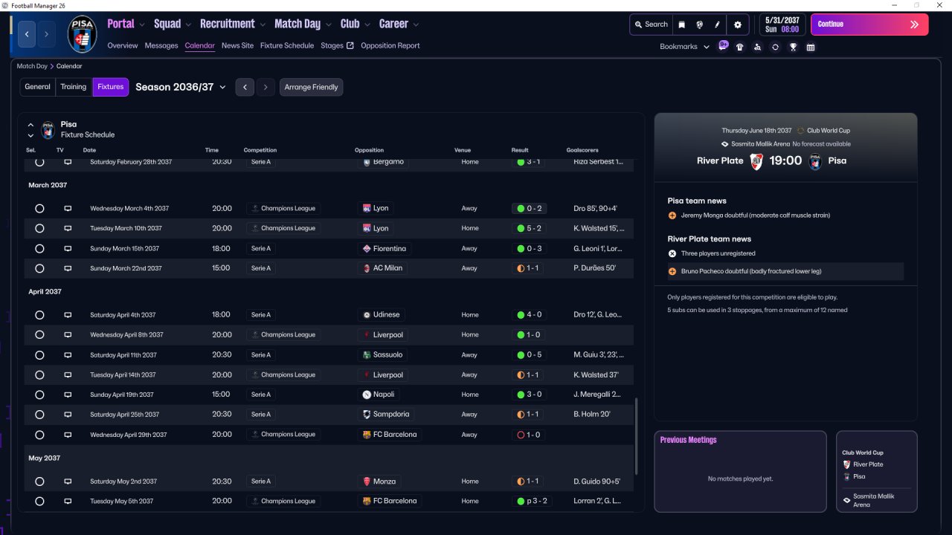952x535 pixels.
Task: Click the current date and time display
Action: 782,25
